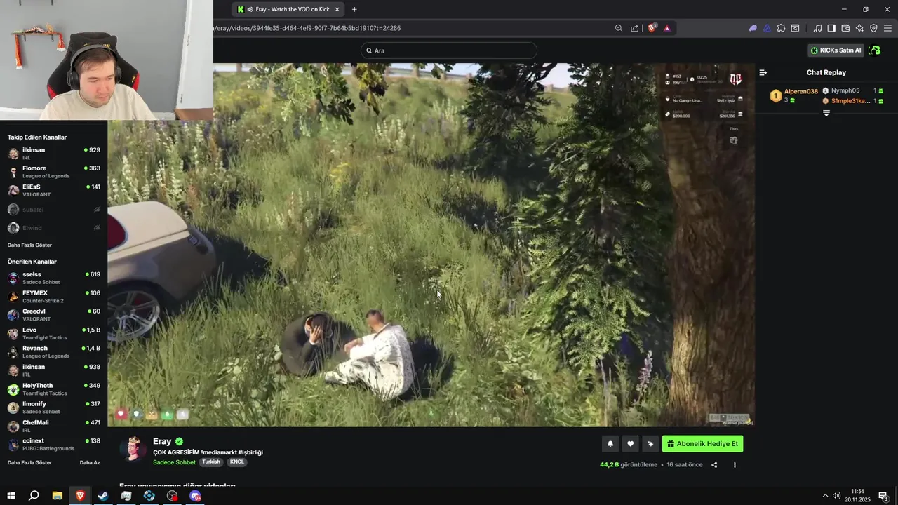
Task: Open the Revanch League of Legends channel
Action: (54, 352)
